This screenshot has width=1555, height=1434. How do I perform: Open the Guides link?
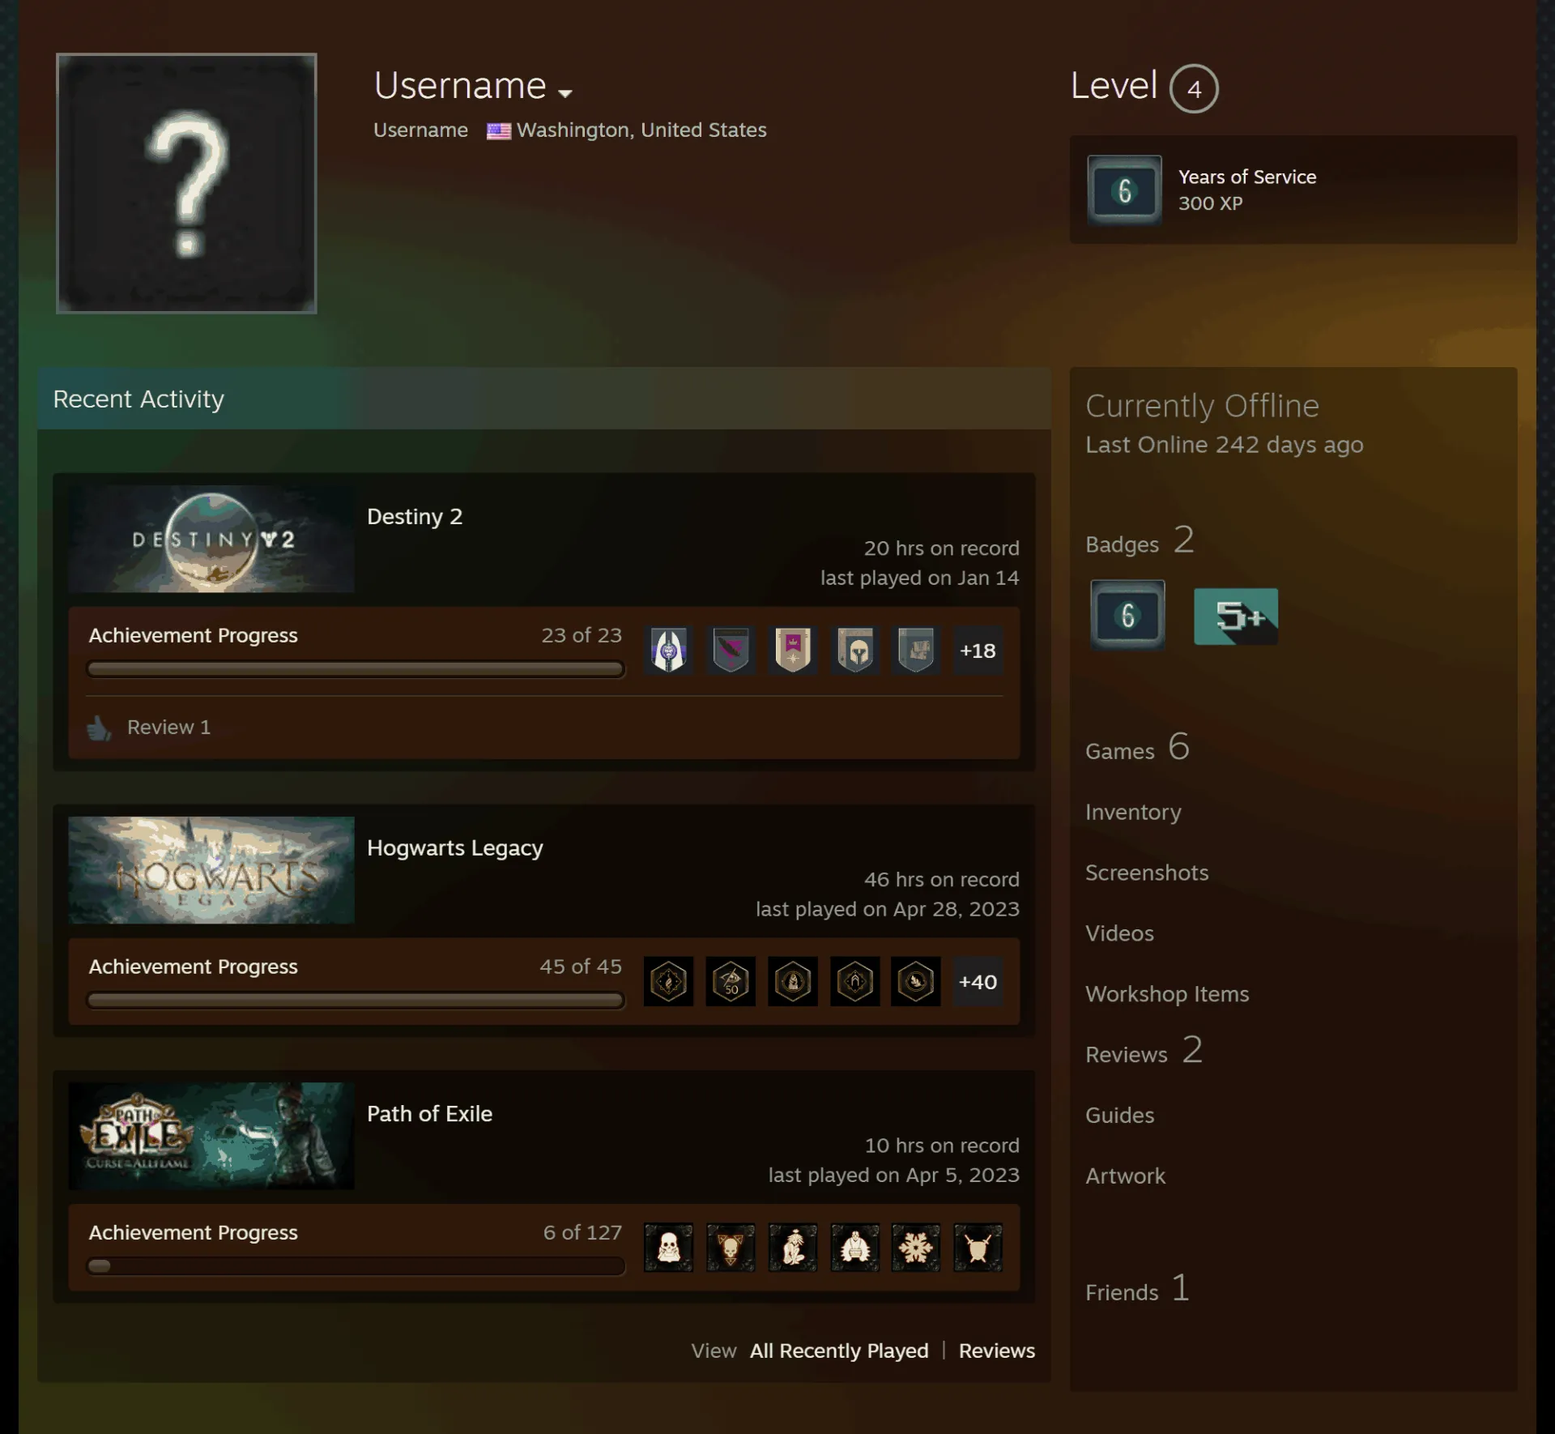1119,1116
